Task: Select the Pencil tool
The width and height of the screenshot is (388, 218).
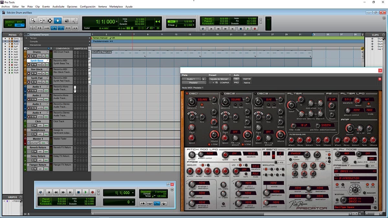Action: (x=74, y=20)
